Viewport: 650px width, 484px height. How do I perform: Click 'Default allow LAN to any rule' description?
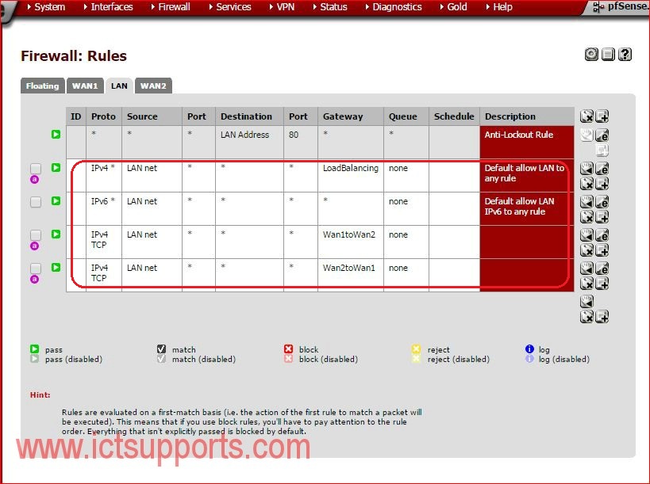click(x=525, y=173)
